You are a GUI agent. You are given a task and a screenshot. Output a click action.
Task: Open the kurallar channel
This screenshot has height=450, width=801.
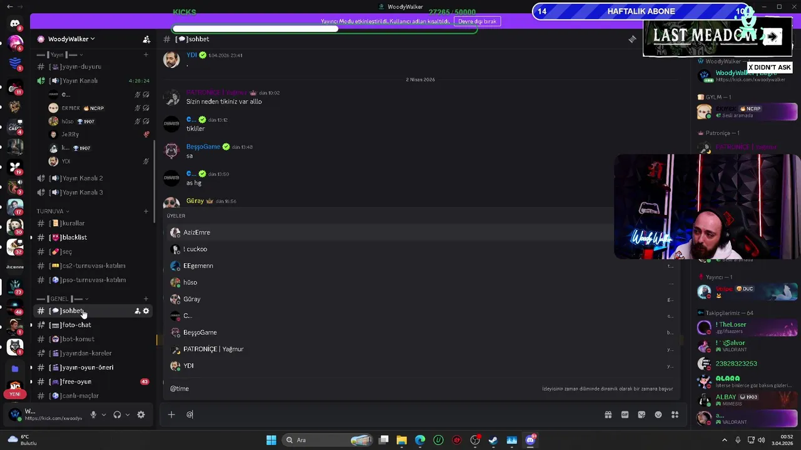pos(92,223)
